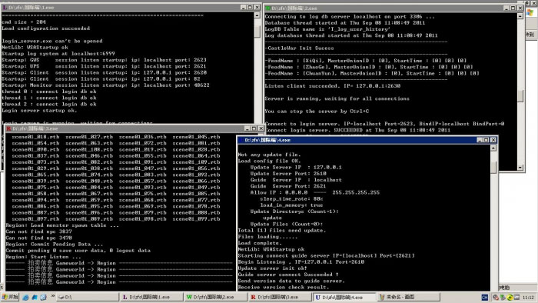
Task: Launch Internet Explorer from quick launch
Action: [x=25, y=297]
